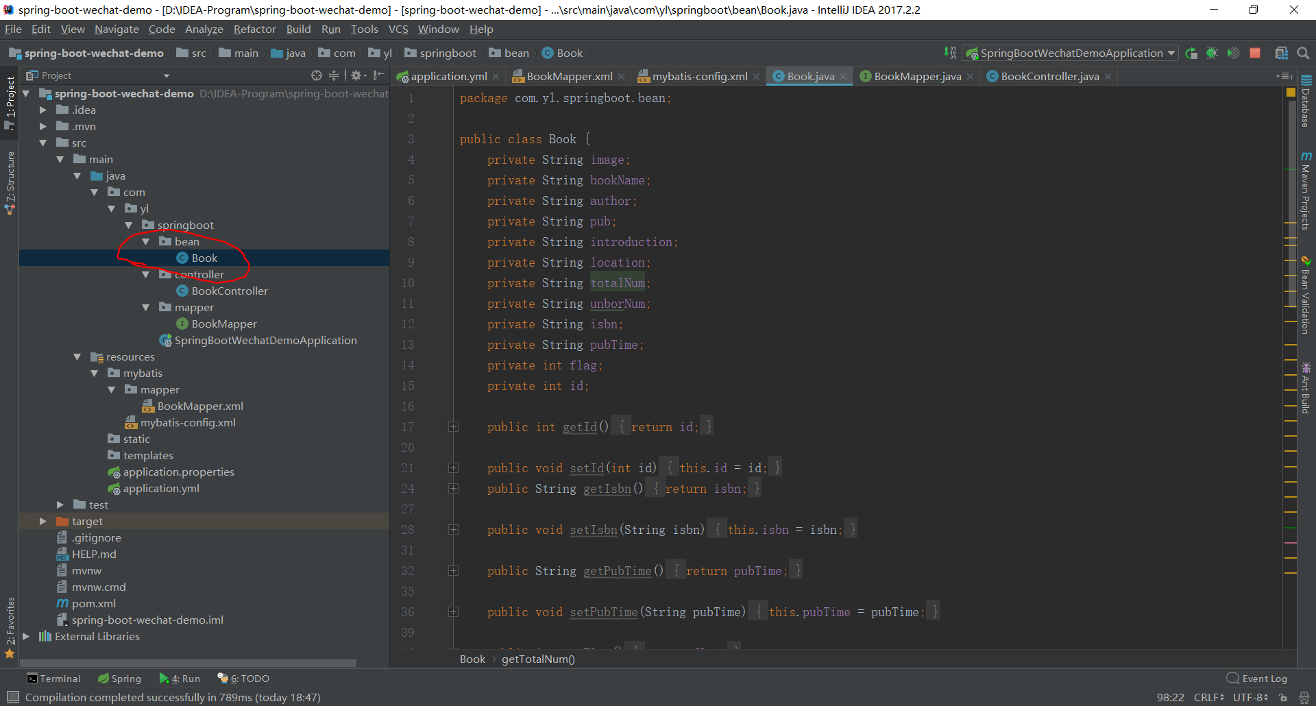Hide the Project tool window
Viewport: 1316px width, 706px height.
(x=379, y=75)
